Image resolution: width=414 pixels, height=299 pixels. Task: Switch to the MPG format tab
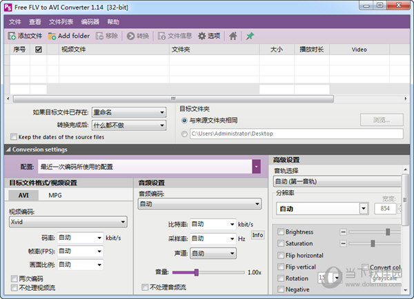[x=55, y=196]
